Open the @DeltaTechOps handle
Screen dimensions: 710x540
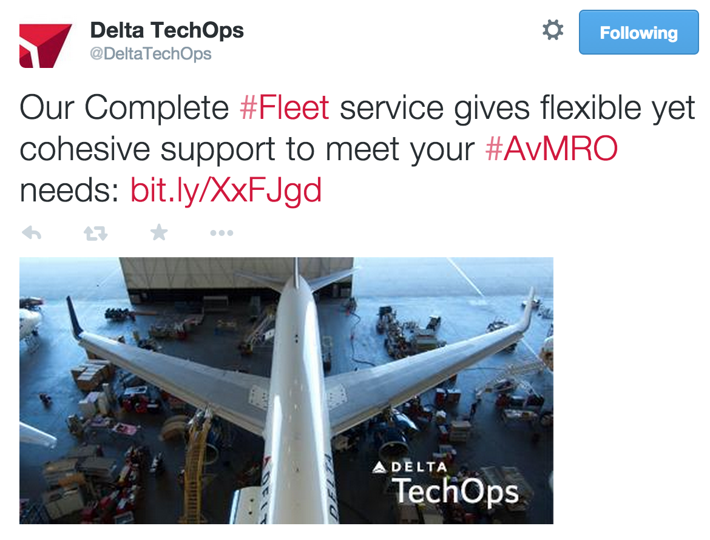pyautogui.click(x=150, y=53)
